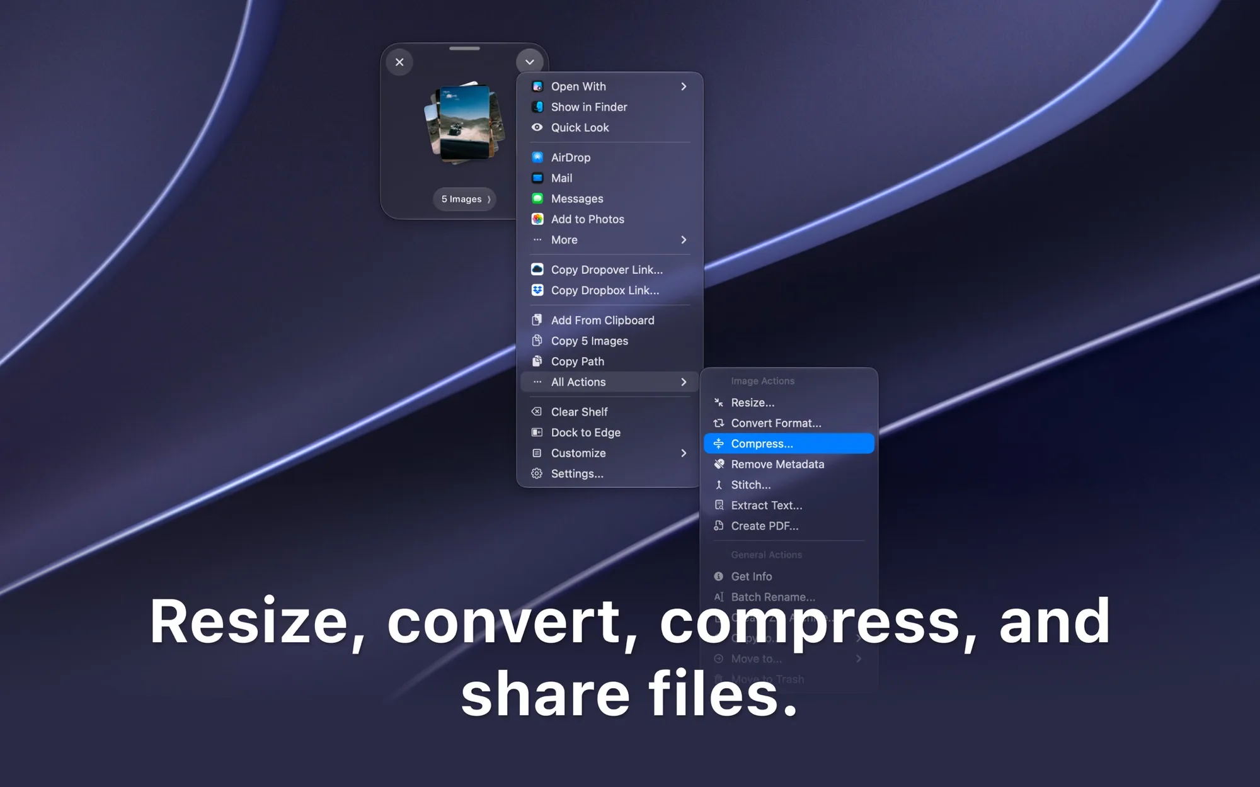Click the Dock to Edge icon
This screenshot has height=787, width=1260.
(x=537, y=433)
